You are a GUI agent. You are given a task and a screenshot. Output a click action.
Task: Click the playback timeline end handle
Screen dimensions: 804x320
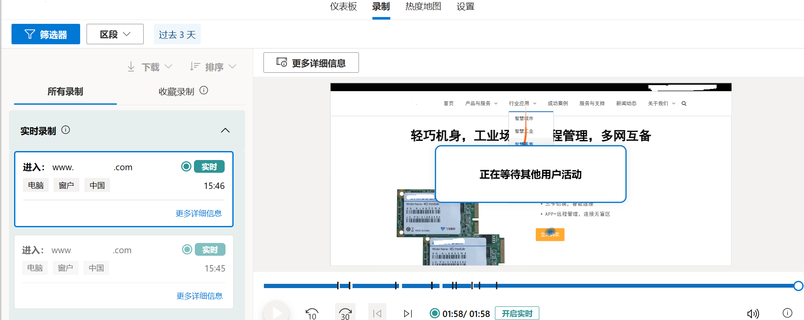[x=798, y=286]
